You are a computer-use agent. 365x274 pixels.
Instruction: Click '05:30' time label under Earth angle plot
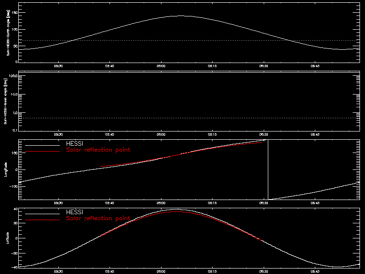pos(58,66)
